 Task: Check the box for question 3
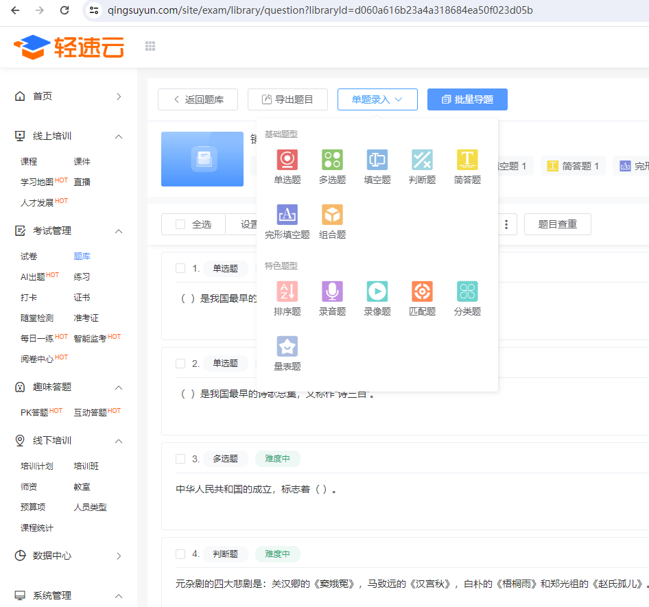(x=180, y=459)
